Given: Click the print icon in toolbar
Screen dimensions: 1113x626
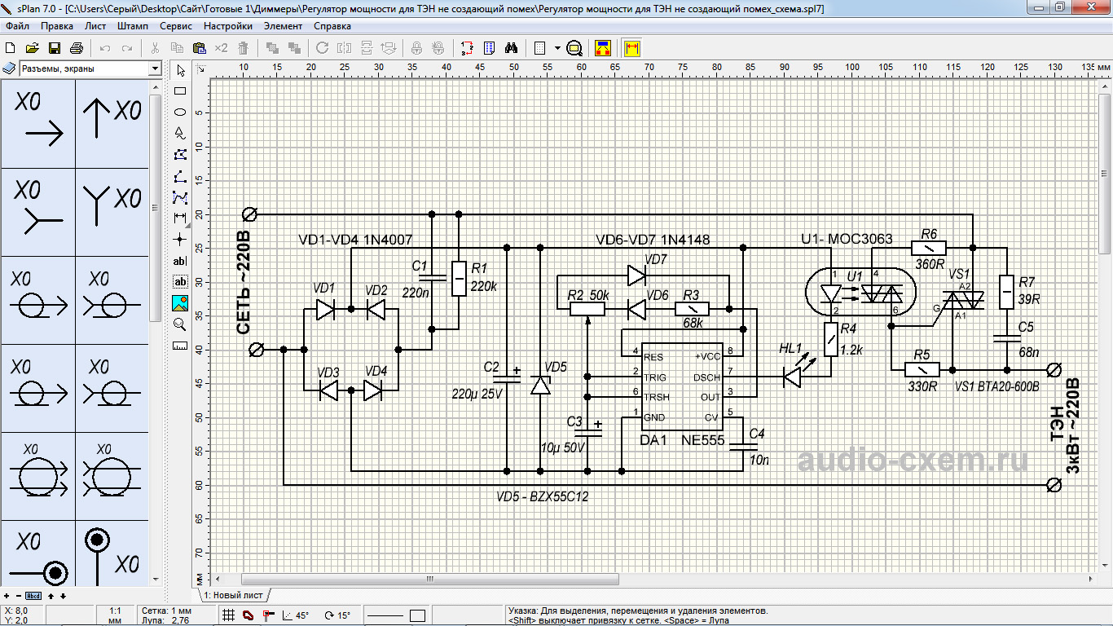Looking at the screenshot, I should 77,48.
